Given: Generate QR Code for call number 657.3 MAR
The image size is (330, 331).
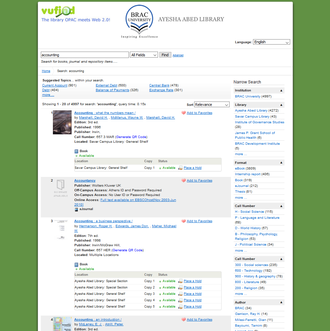Looking at the screenshot, I should (132, 137).
